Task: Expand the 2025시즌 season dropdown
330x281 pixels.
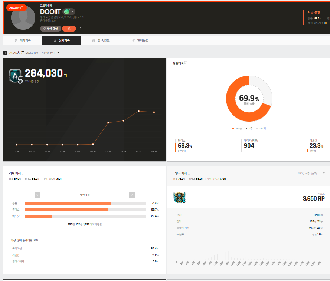Action: [x=58, y=53]
